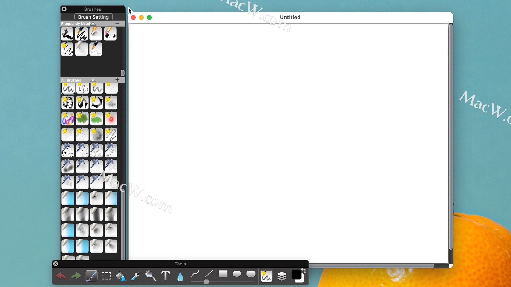This screenshot has height=287, width=511.
Task: Select the Rounded Rectangle shape tool
Action: point(251,274)
